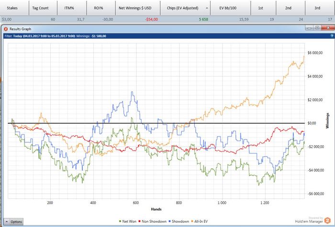Image resolution: width=335 pixels, height=227 pixels.
Task: Select the green 5 658 chips value
Action: pos(203,20)
